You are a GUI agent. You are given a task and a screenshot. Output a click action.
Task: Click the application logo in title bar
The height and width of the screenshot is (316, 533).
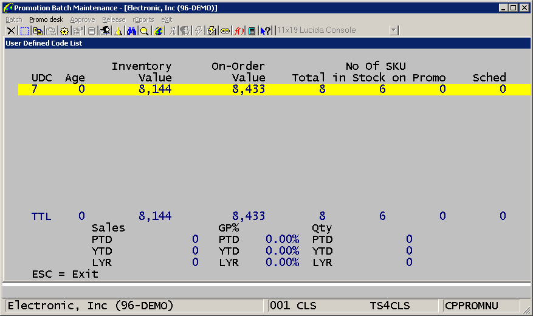tap(7, 7)
